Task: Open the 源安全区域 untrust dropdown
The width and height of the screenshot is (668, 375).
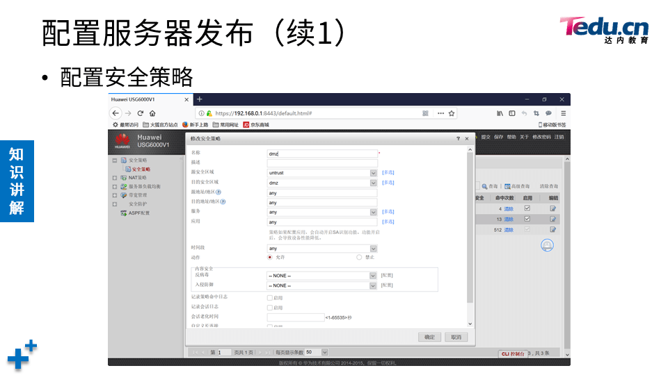Action: click(x=373, y=173)
